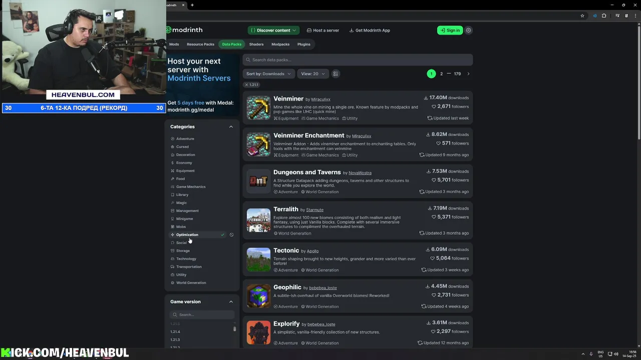Image resolution: width=641 pixels, height=360 pixels.
Task: Go to next results page arrow
Action: click(468, 73)
